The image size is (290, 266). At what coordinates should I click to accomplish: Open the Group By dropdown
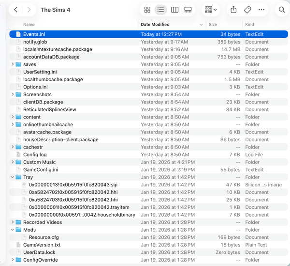tap(210, 10)
